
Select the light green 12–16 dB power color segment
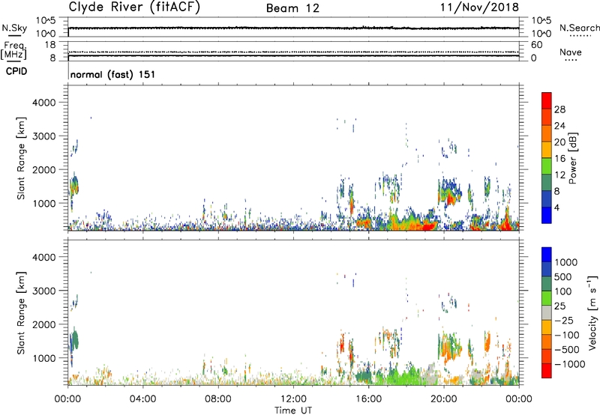[547, 166]
